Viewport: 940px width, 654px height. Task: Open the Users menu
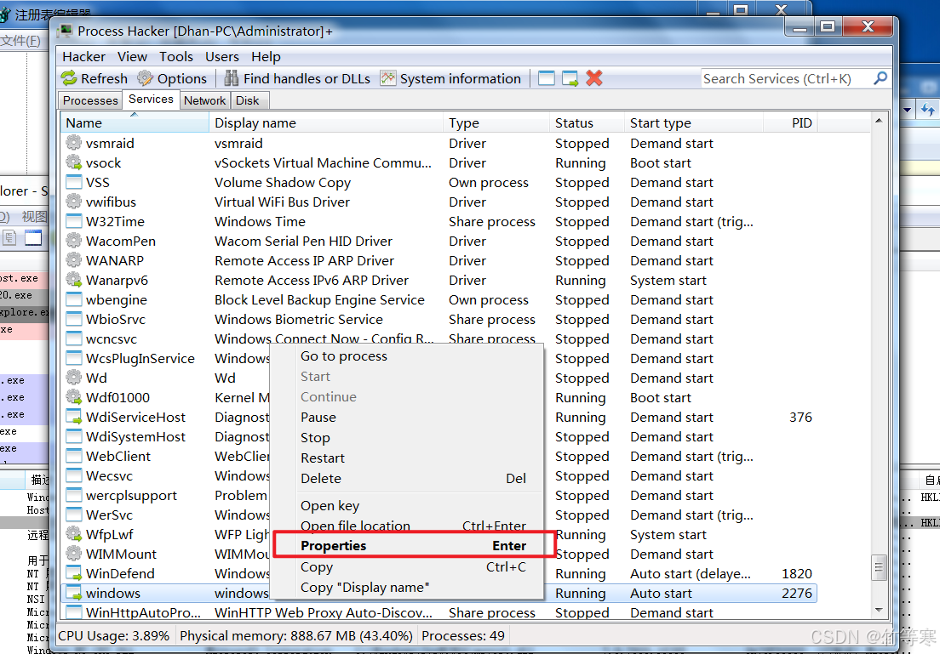click(x=222, y=57)
